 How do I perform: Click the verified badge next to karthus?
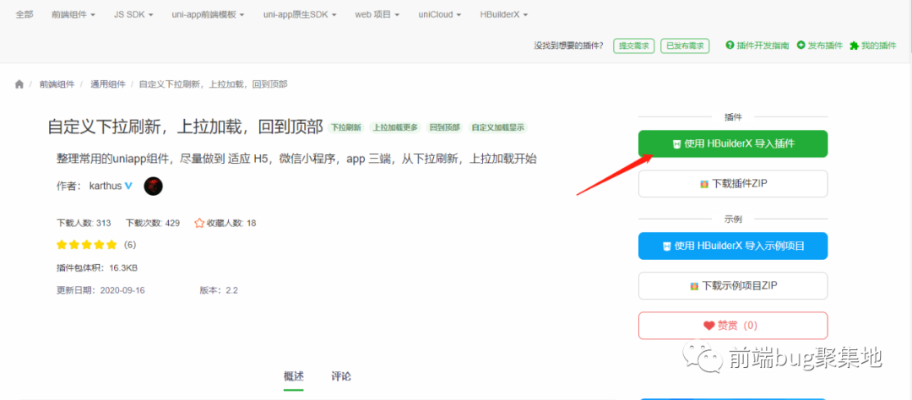click(x=128, y=186)
